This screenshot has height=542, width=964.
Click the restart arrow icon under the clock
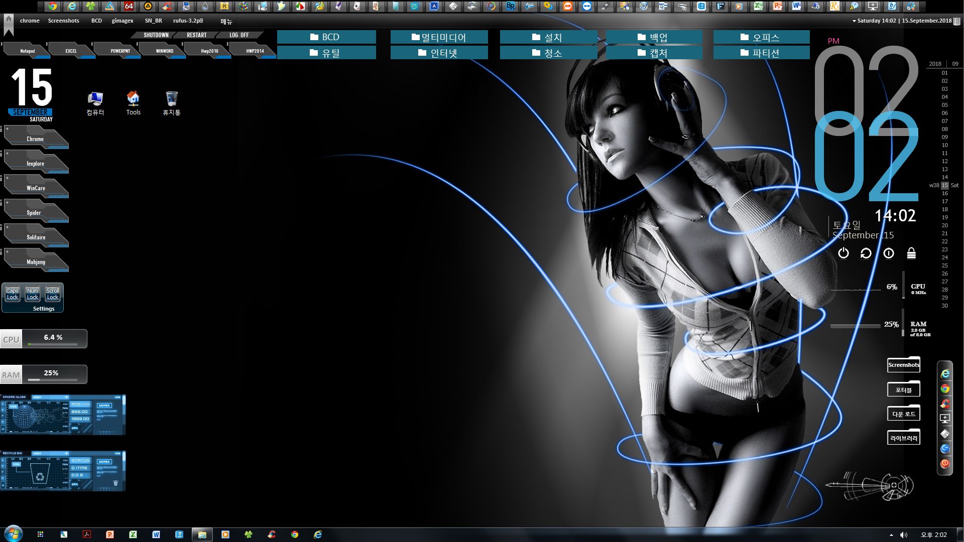866,253
